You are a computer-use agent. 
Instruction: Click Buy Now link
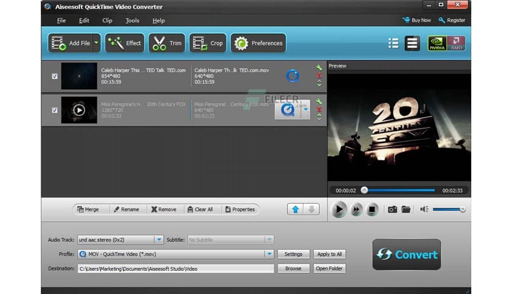point(417,20)
